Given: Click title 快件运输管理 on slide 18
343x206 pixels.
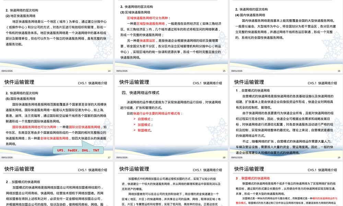Looking at the screenshot, I should click(134, 82).
